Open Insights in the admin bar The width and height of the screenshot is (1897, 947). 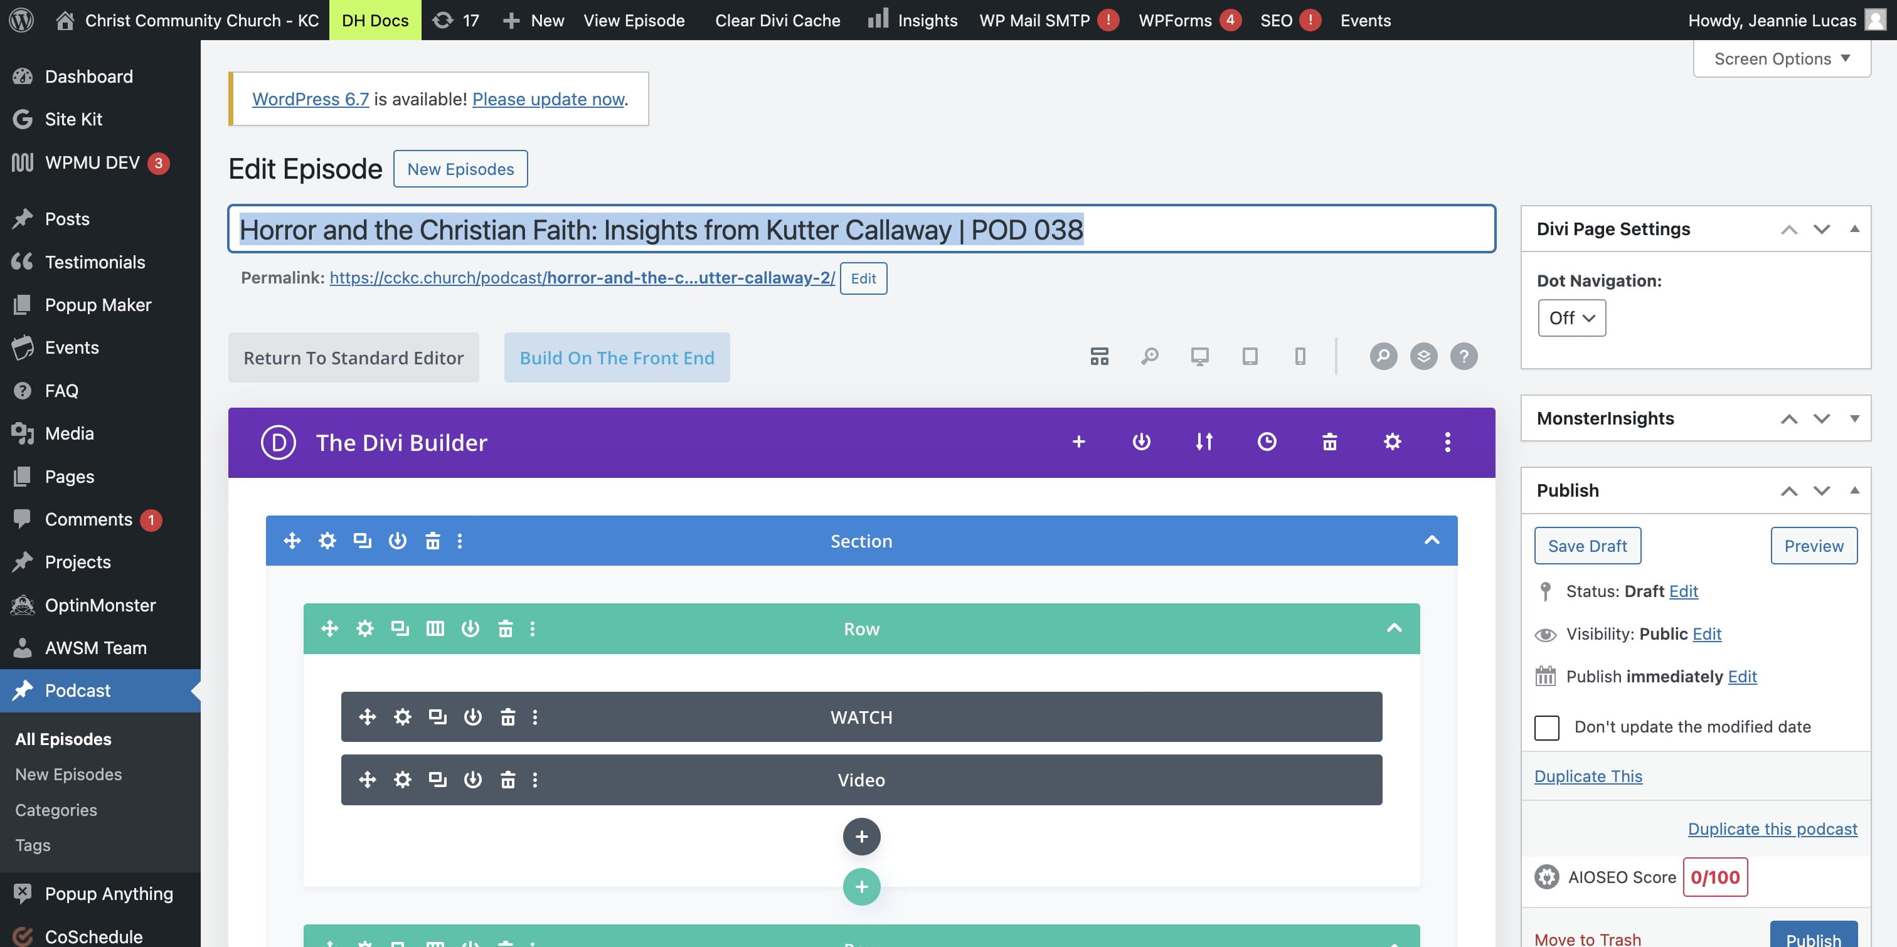tap(913, 20)
